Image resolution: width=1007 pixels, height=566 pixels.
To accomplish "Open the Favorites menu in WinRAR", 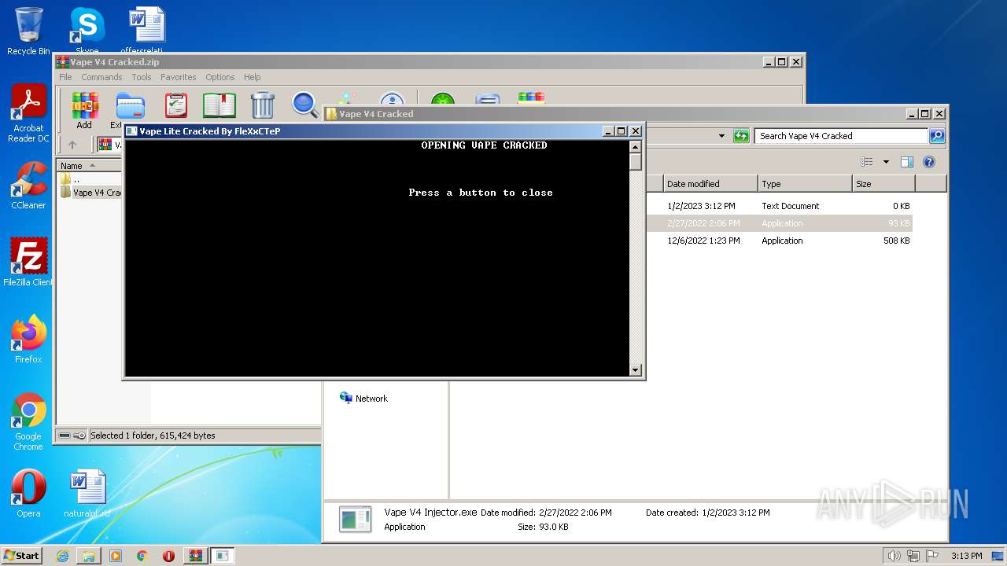I will tap(179, 77).
